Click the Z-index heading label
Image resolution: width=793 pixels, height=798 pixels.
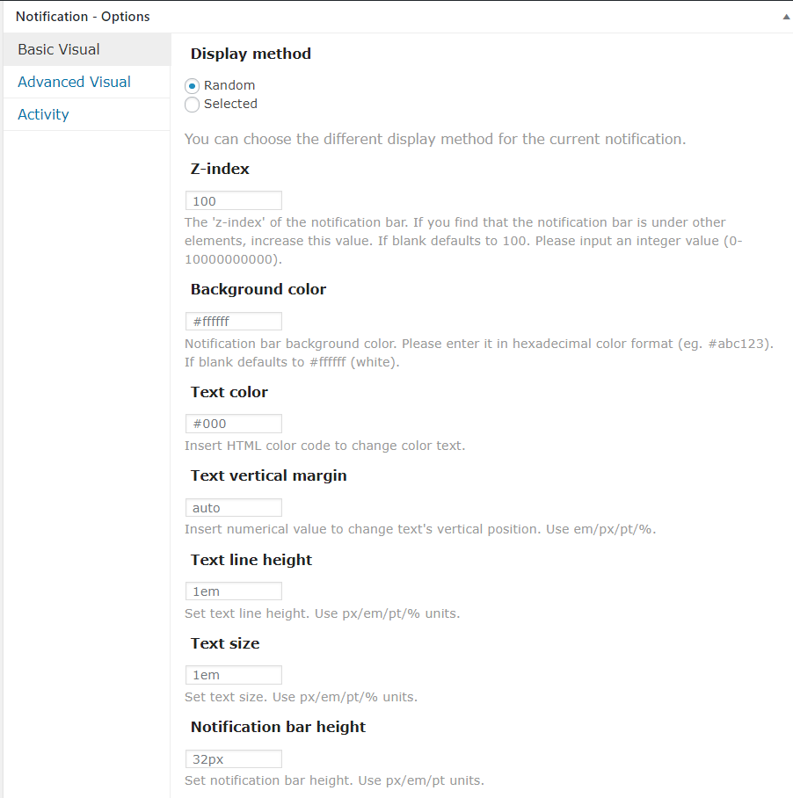[x=220, y=169]
